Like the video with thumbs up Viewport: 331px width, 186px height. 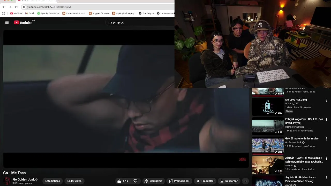click(123, 181)
